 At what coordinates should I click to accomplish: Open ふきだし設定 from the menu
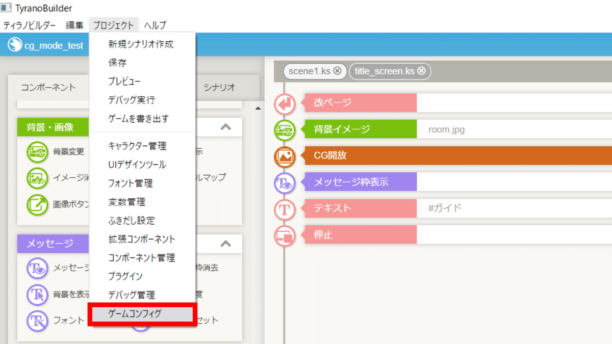pos(142,220)
